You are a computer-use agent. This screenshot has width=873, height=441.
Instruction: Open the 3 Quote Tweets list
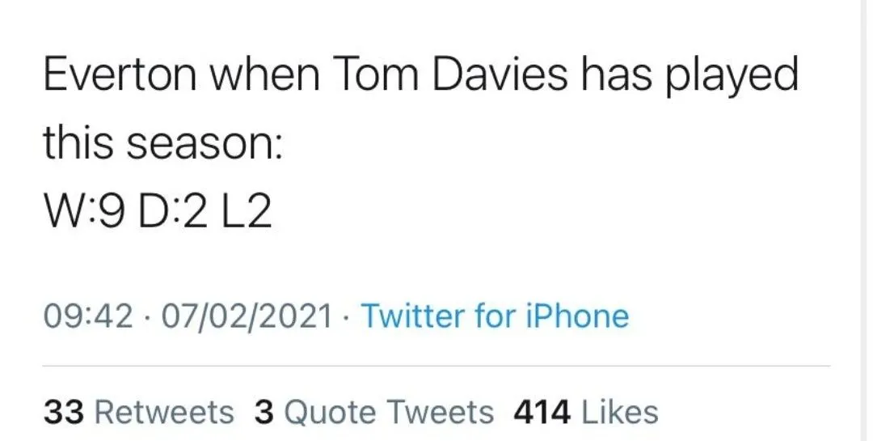coord(373,413)
